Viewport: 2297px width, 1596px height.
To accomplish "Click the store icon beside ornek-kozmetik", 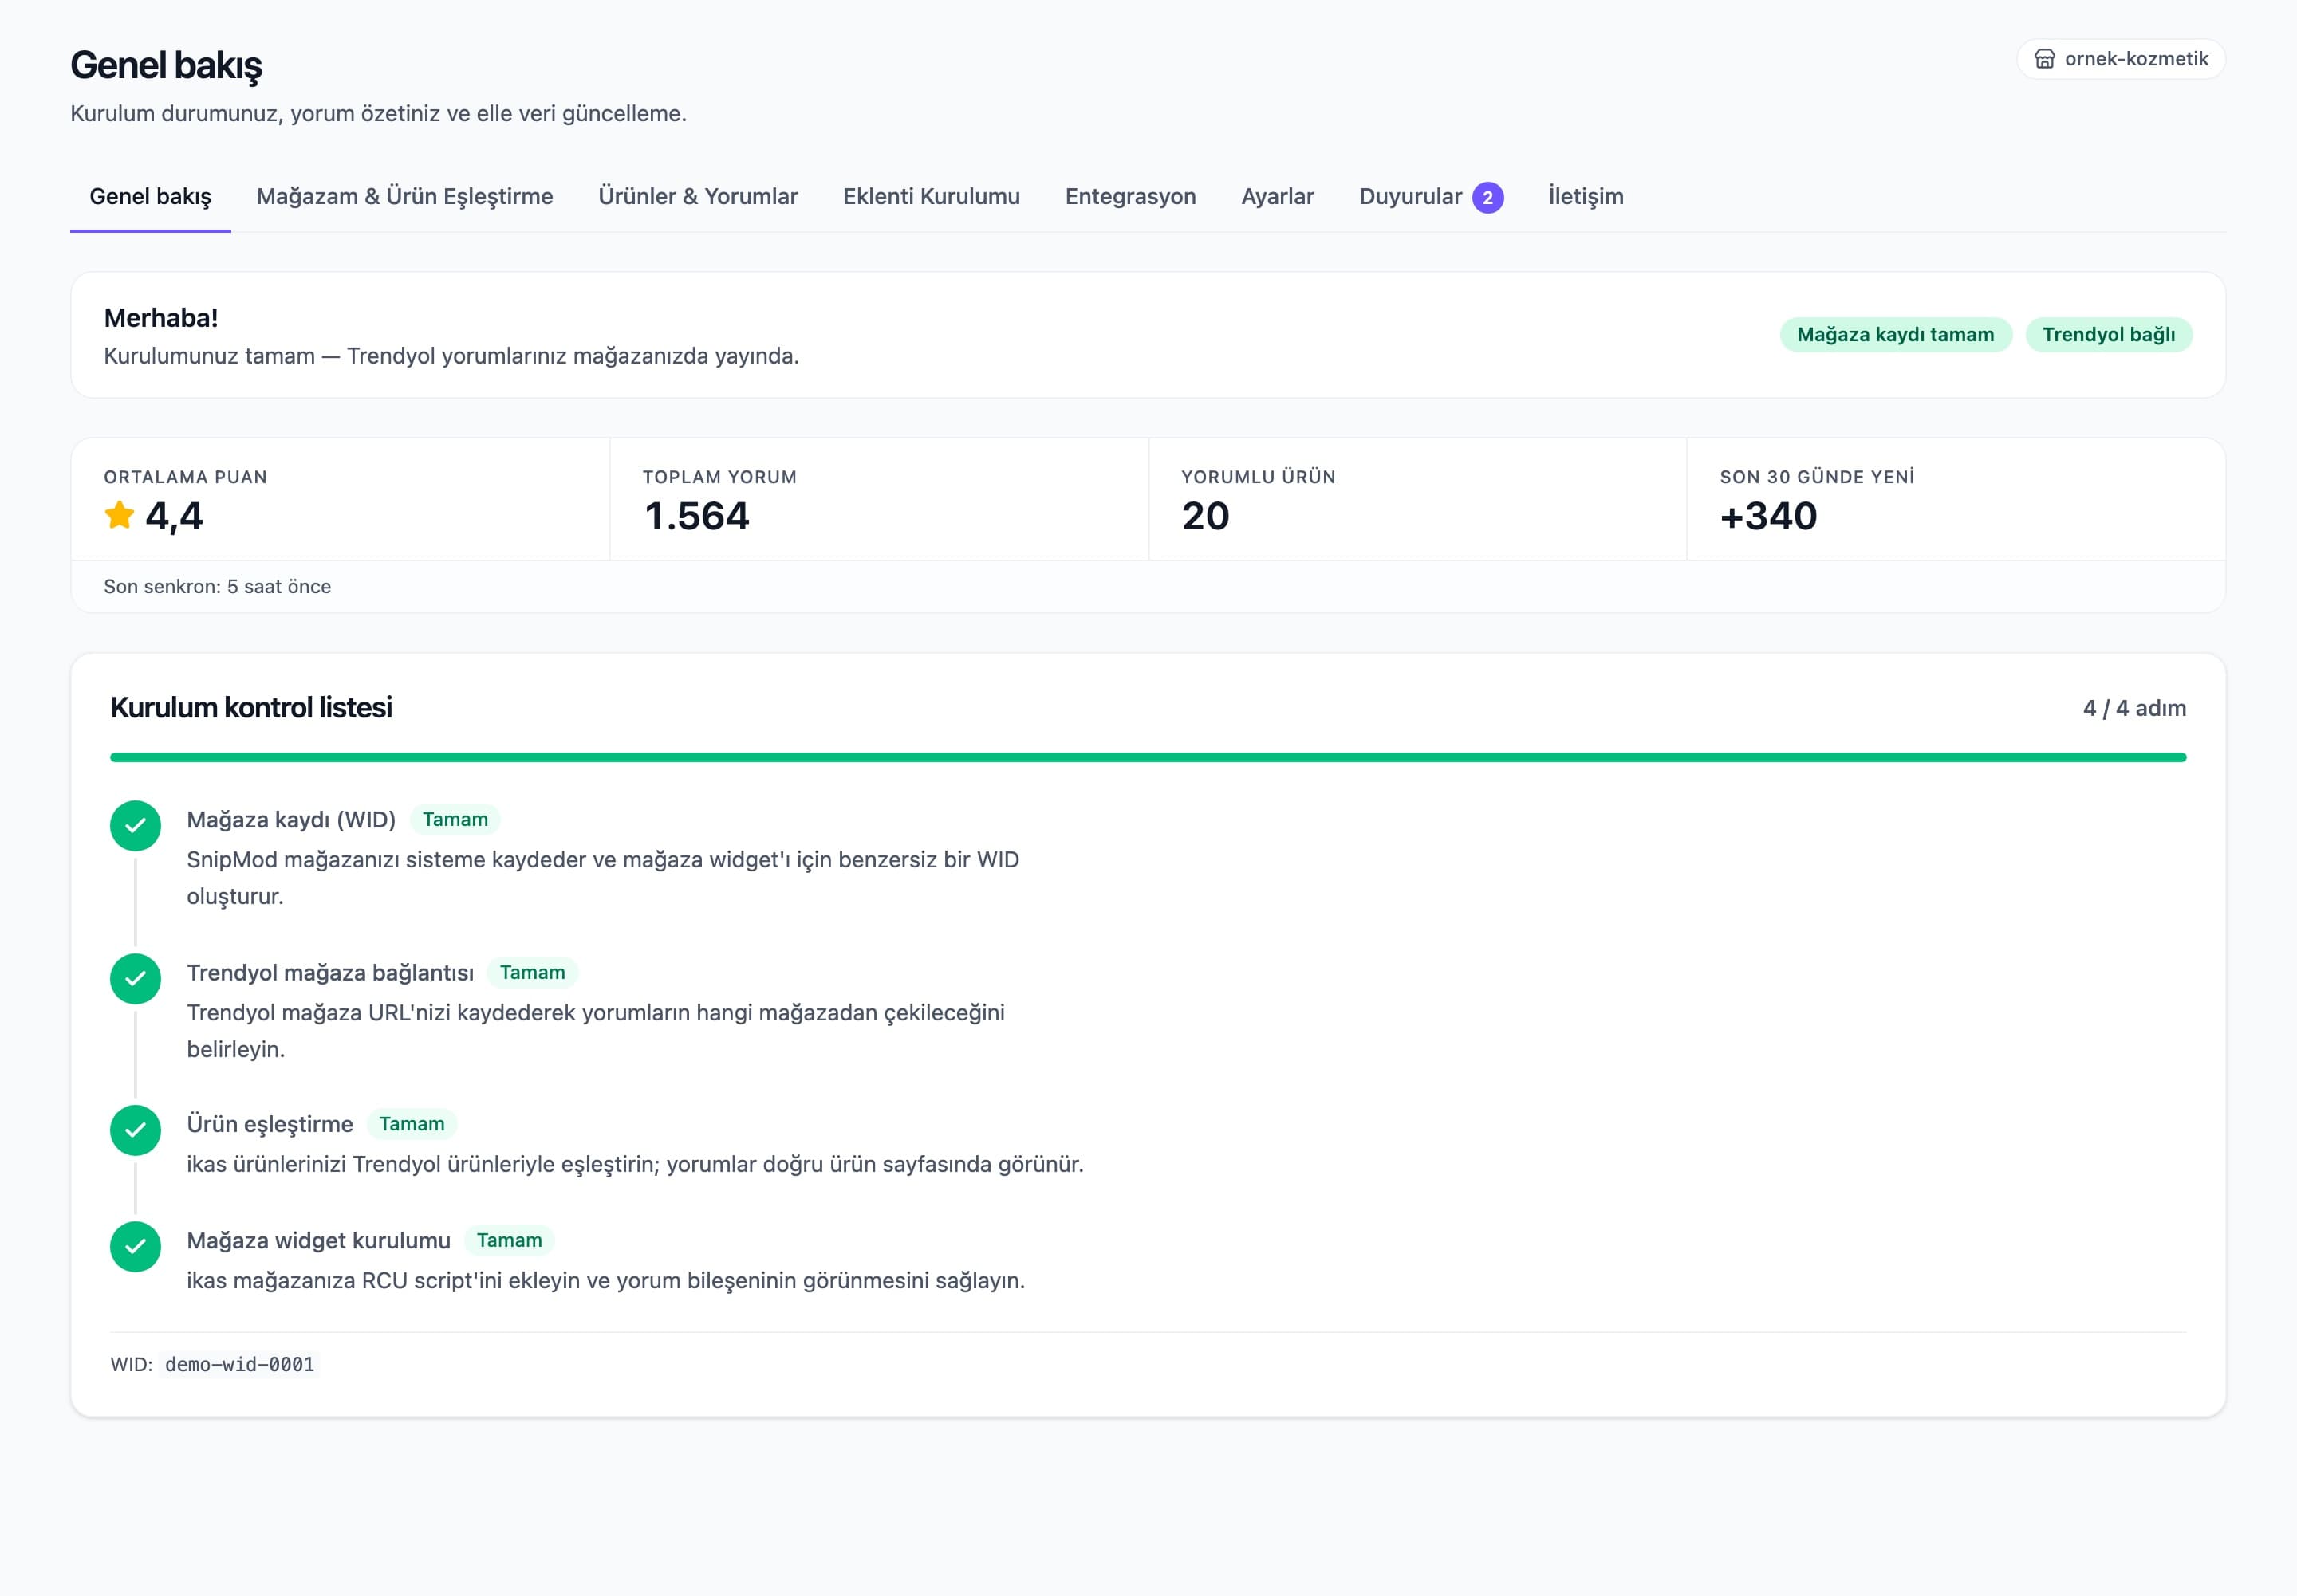I will pos(2045,59).
